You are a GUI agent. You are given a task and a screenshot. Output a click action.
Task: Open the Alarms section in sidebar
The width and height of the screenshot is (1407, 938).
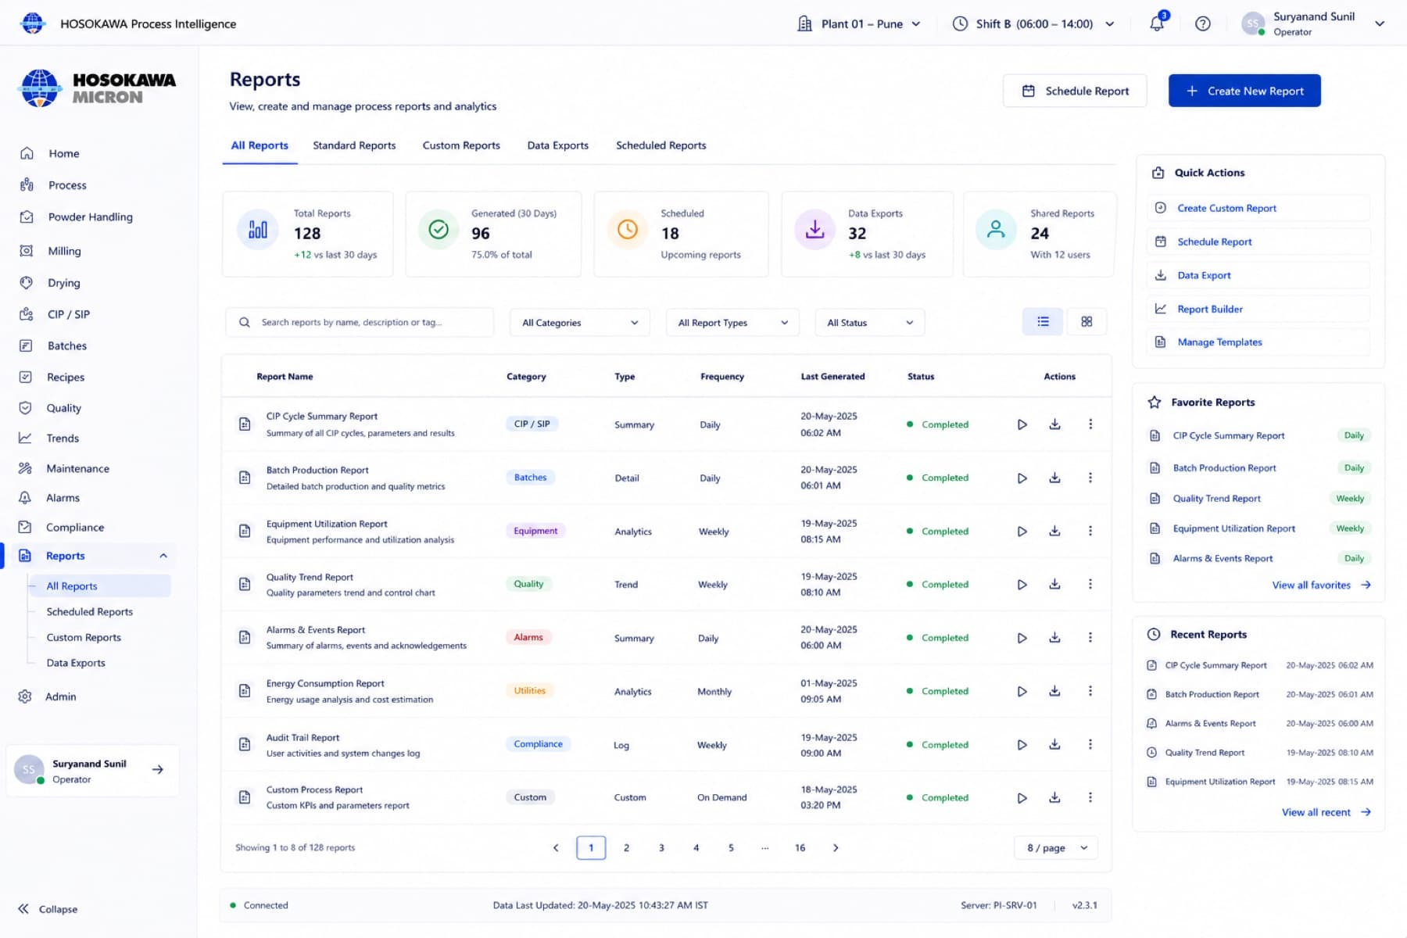[x=63, y=498]
